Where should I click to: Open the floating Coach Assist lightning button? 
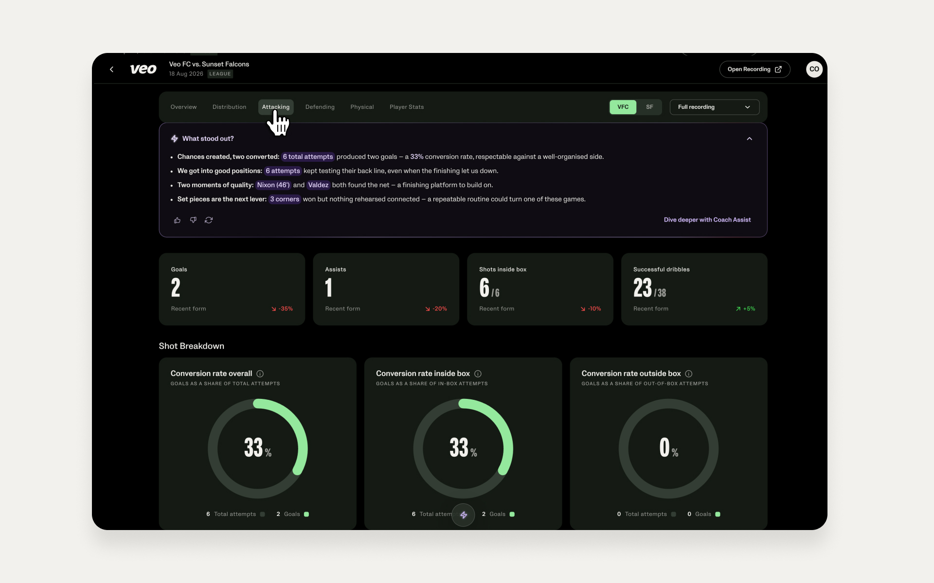coord(463,515)
